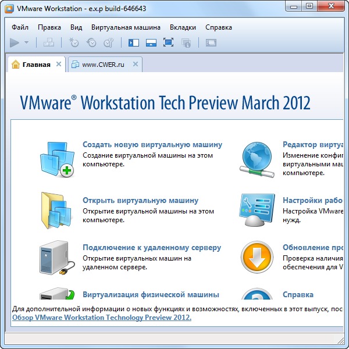The width and height of the screenshot is (349, 349).
Task: Open the Виртуальная машина menu
Action: (x=126, y=27)
